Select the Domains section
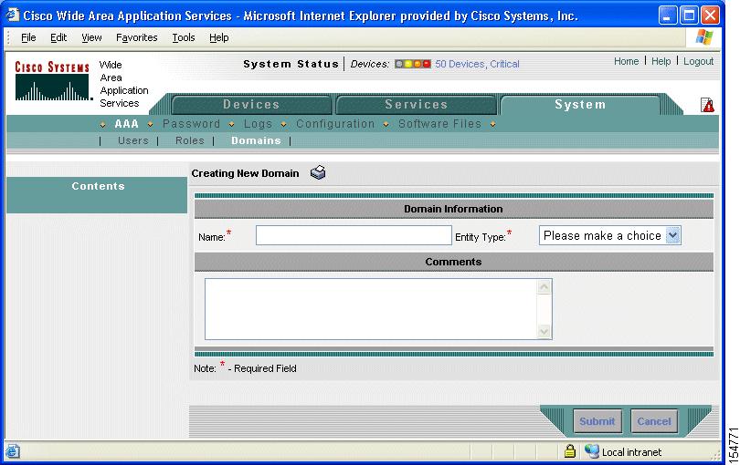740x465 pixels. pyautogui.click(x=256, y=140)
